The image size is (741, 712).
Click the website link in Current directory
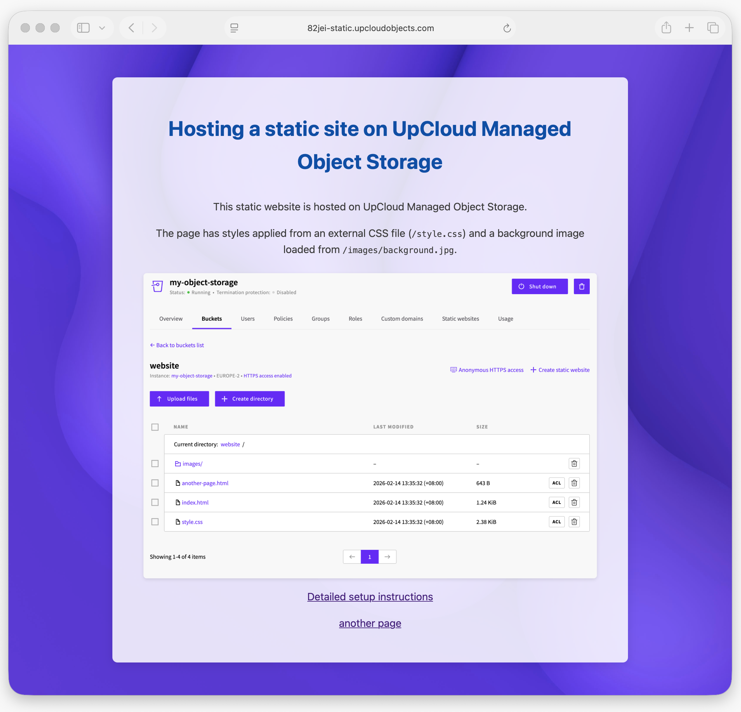(x=230, y=444)
